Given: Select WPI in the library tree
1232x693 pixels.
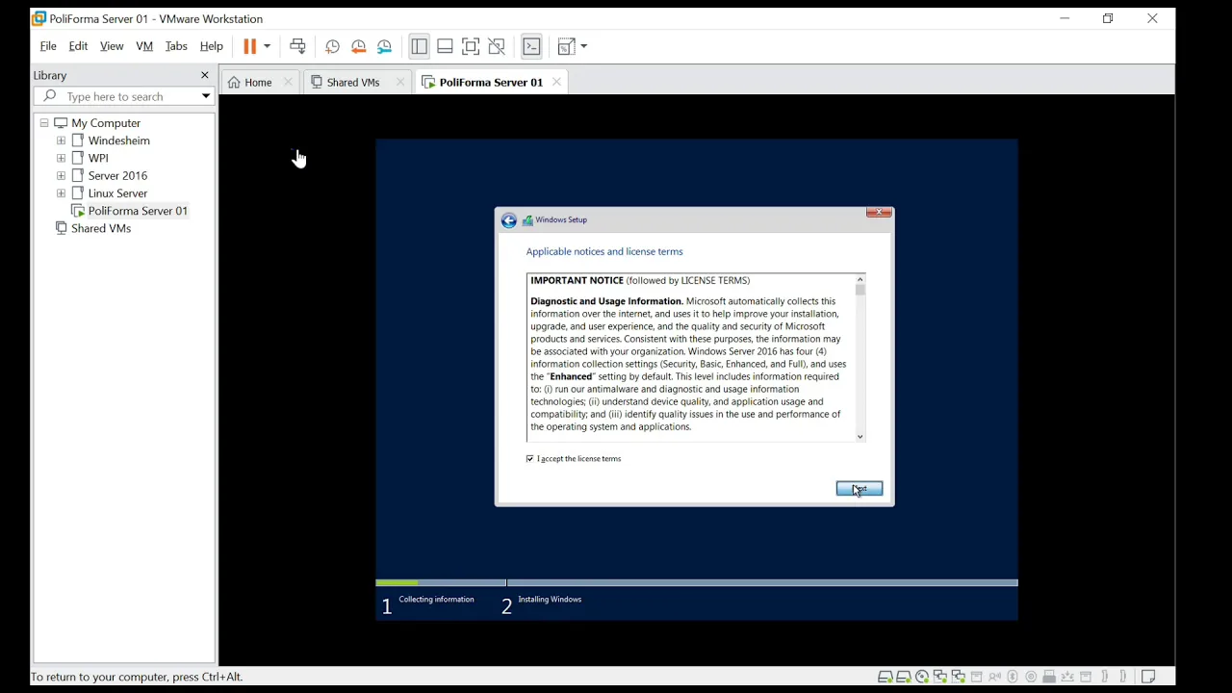Looking at the screenshot, I should tap(98, 158).
